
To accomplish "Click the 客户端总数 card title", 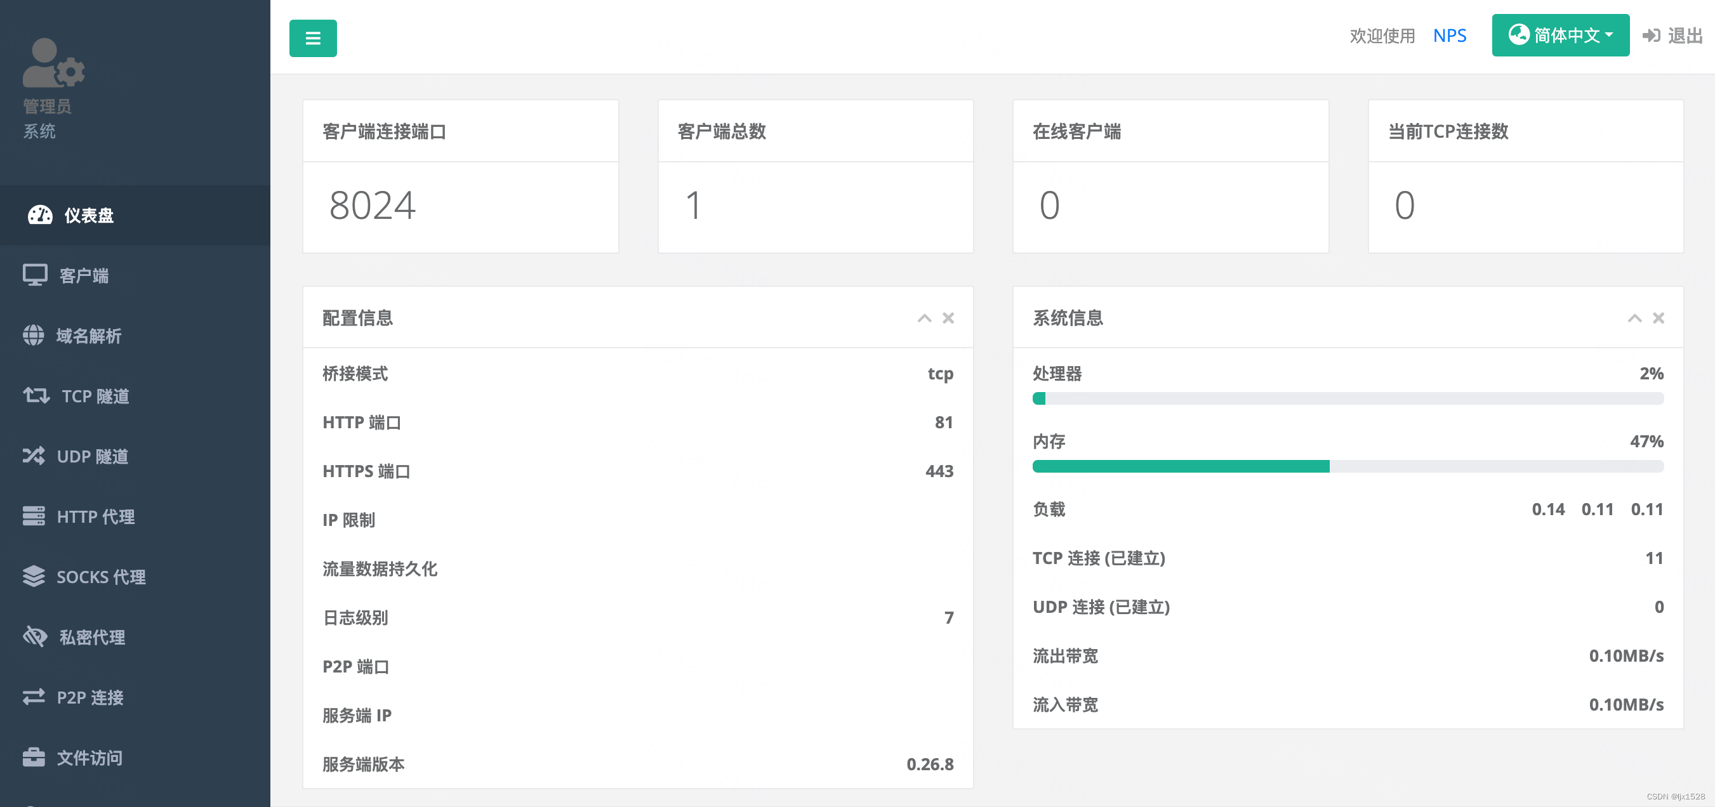I will 722,131.
